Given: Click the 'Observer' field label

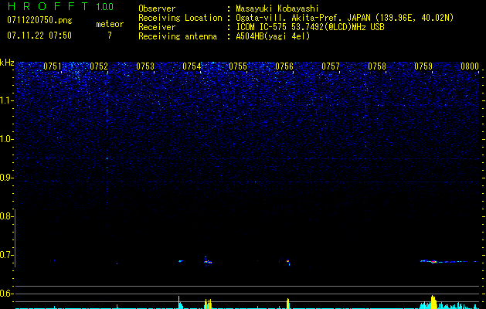Looking at the screenshot, I should click(157, 8).
